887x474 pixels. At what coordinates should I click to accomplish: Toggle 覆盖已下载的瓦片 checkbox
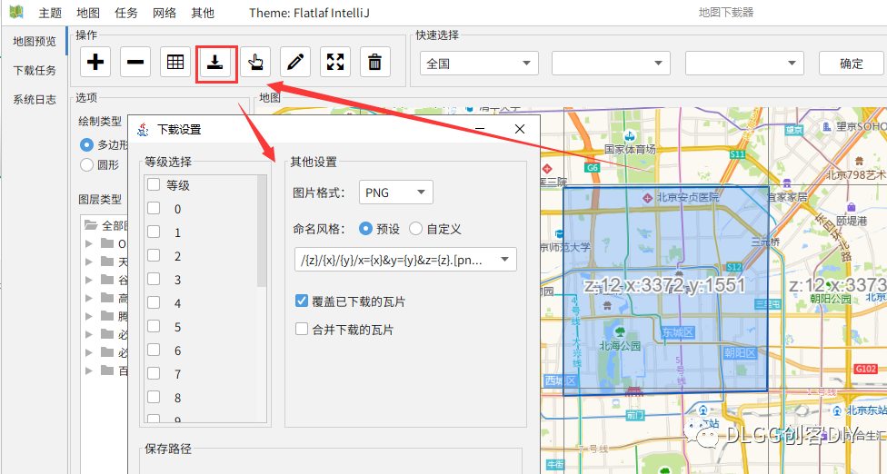click(302, 301)
